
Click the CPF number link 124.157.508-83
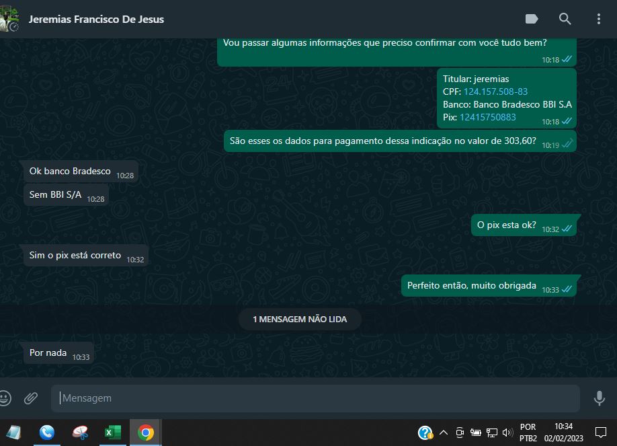pos(495,91)
